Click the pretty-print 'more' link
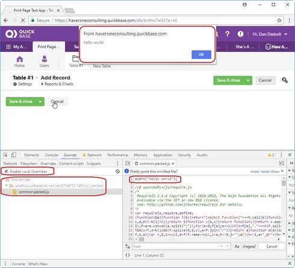The width and height of the screenshot is (295, 268). click(x=255, y=172)
